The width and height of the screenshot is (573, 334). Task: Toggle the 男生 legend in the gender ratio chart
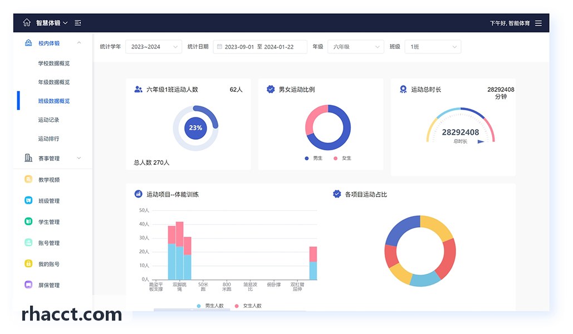point(314,158)
